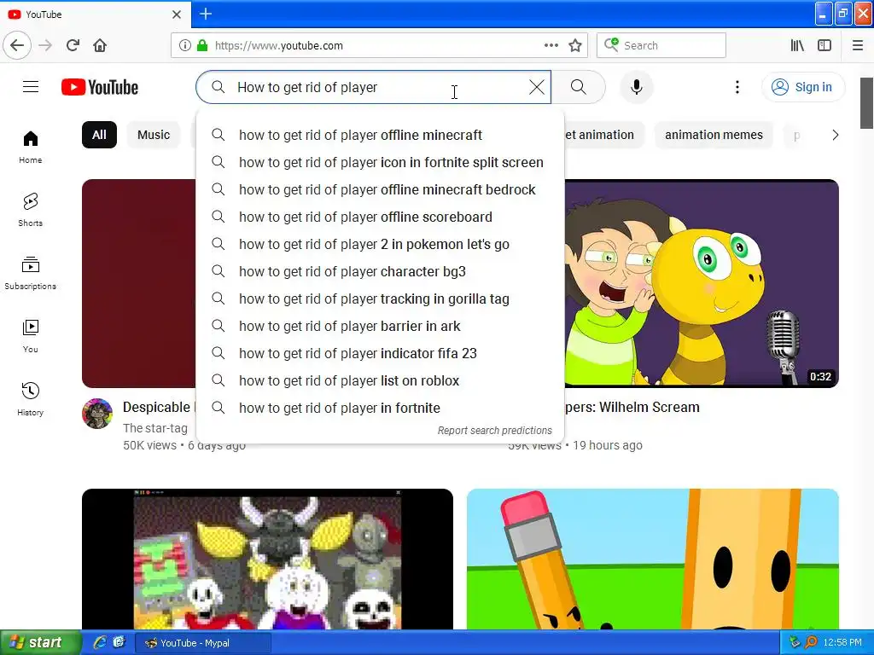Click the page vertical scrollbar thumb
Image resolution: width=874 pixels, height=655 pixels.
[x=867, y=102]
